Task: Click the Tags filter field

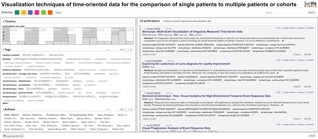Action: [x=111, y=50]
